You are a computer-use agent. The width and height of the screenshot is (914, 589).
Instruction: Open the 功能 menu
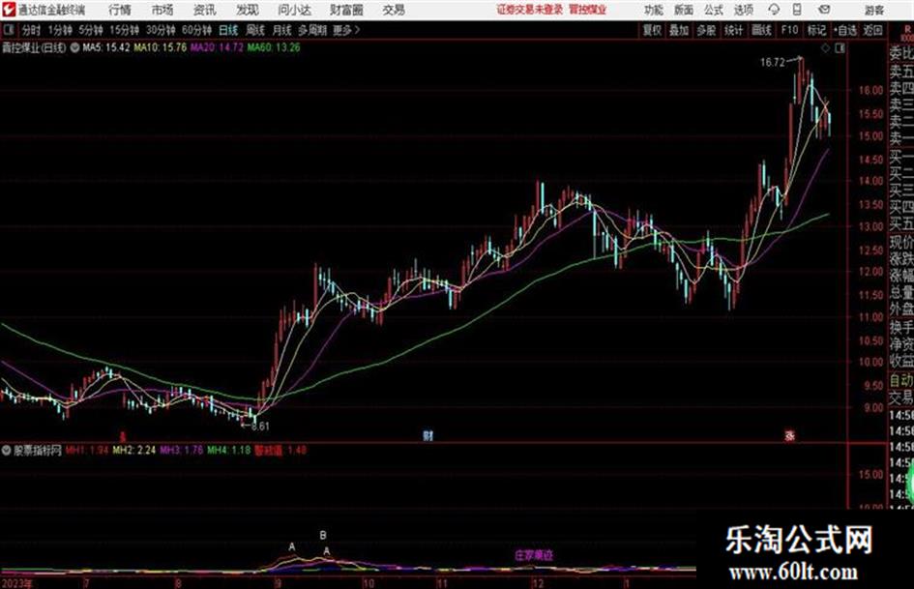pos(654,10)
